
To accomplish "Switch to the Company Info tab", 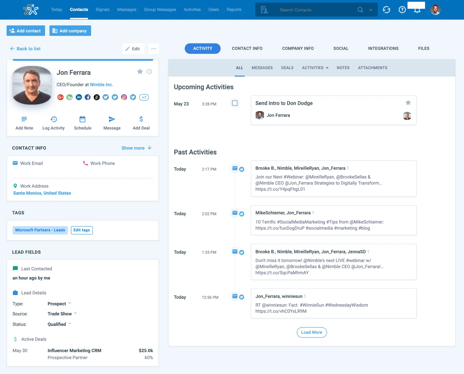I will point(298,48).
